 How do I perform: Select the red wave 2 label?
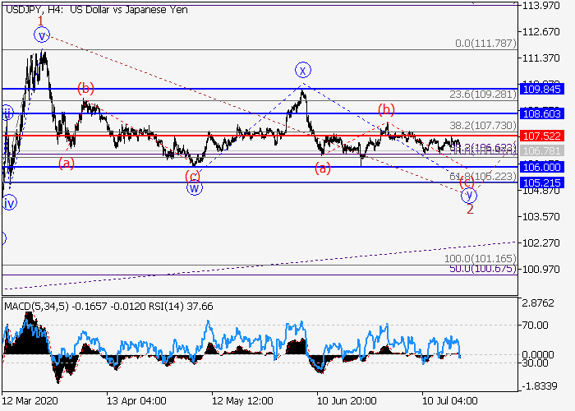(x=470, y=210)
